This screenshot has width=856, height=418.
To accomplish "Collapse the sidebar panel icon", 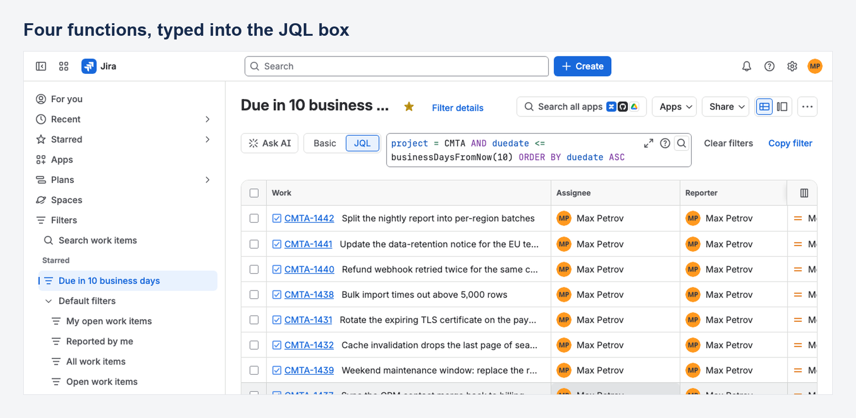I will click(x=41, y=66).
